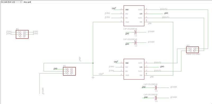Screen dimensions: 212x104
Task: Select the vertical POWER label at bottom left
Action: click(43, 91)
